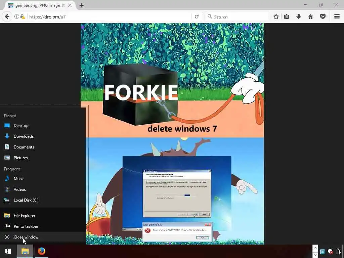Open Music under Frequent

click(43, 179)
